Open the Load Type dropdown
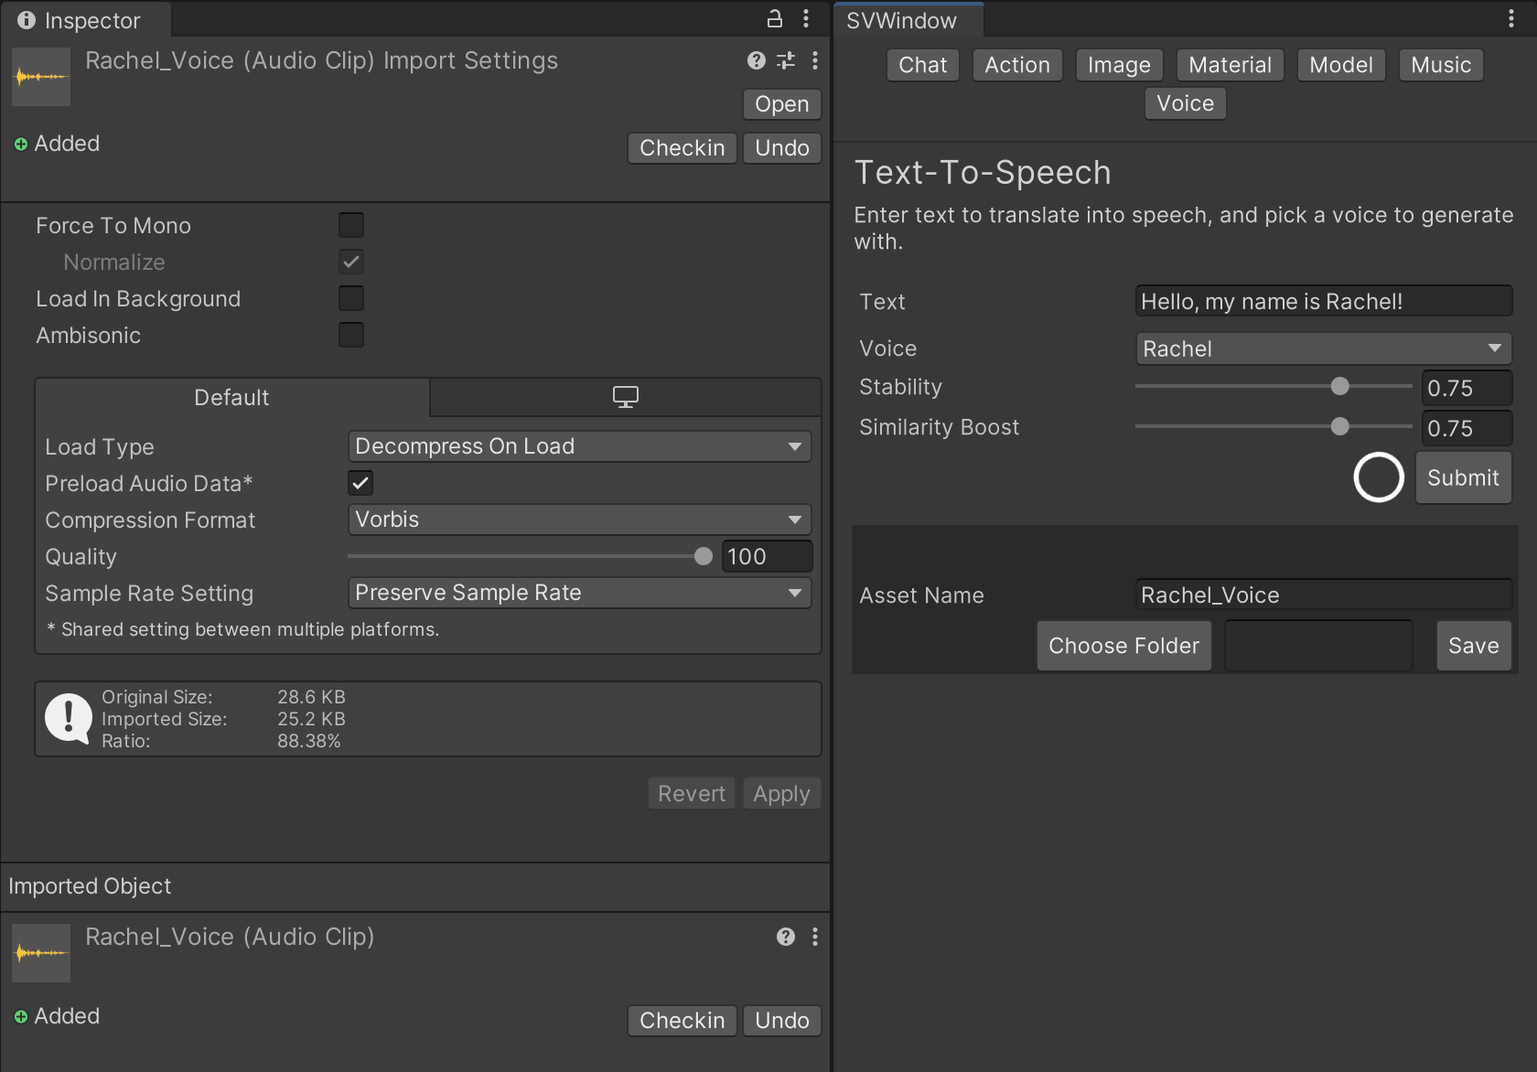Screen dimensions: 1537x1072 coord(579,446)
